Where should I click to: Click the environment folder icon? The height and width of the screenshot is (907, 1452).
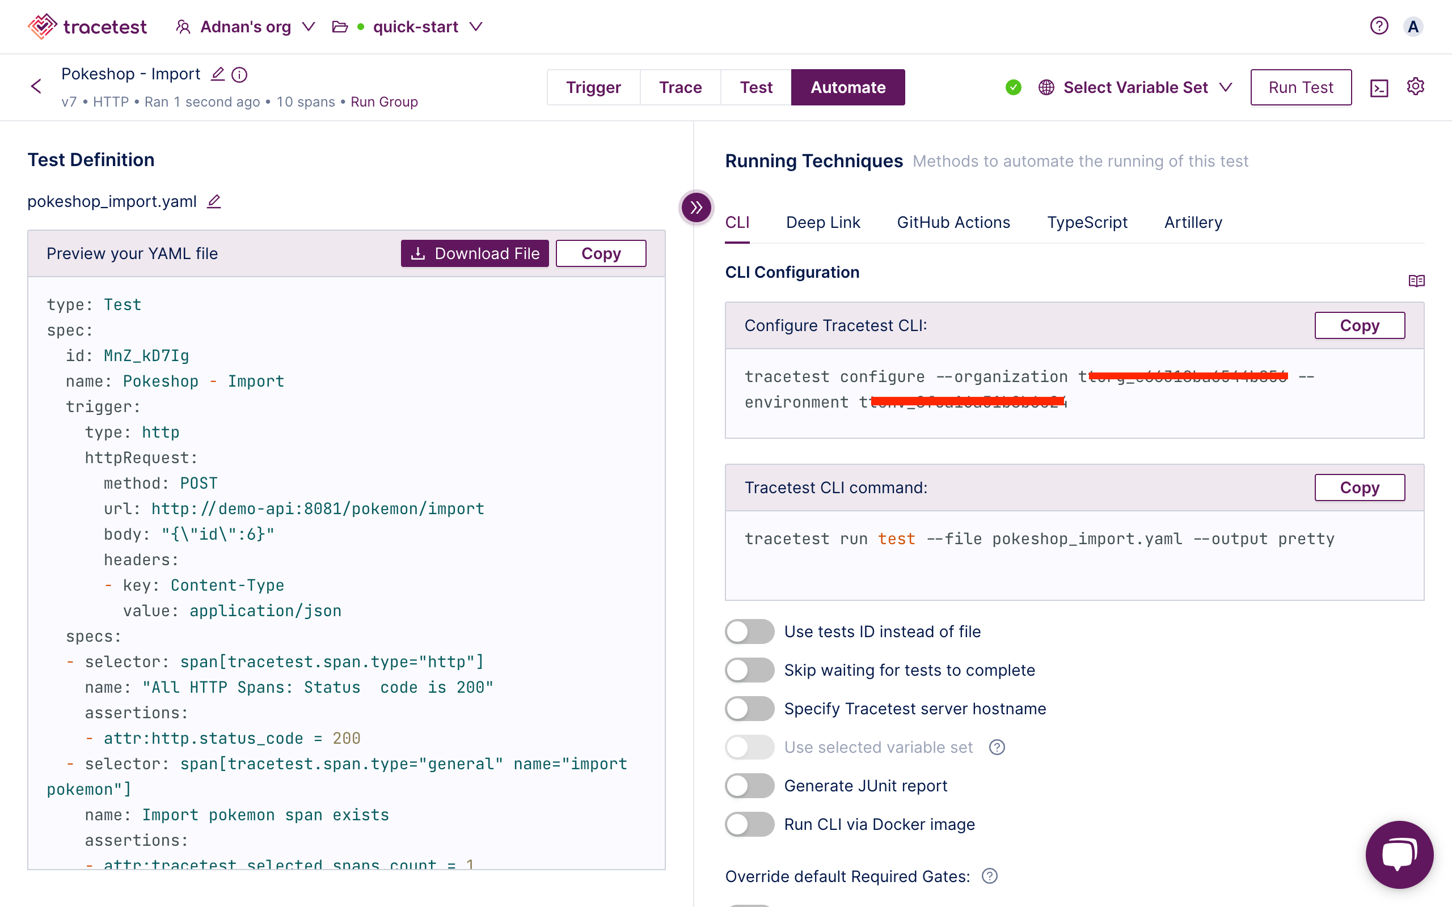click(340, 27)
